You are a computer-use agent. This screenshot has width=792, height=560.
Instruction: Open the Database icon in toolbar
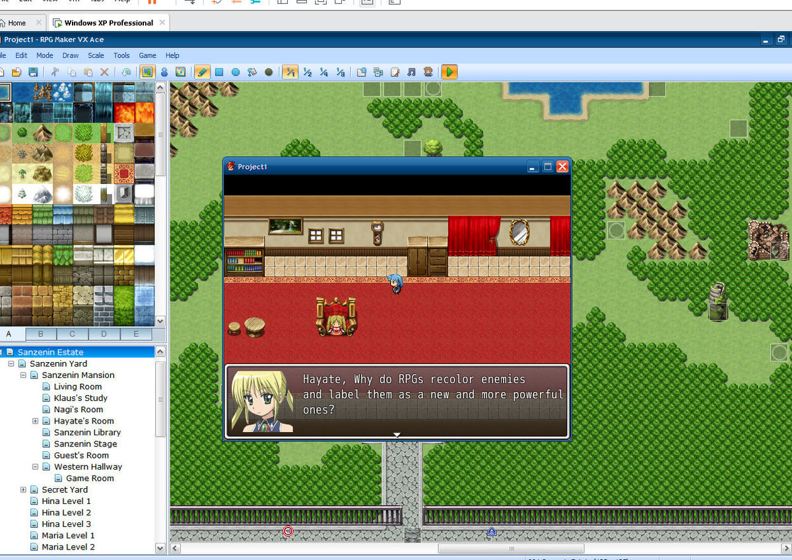pyautogui.click(x=362, y=72)
